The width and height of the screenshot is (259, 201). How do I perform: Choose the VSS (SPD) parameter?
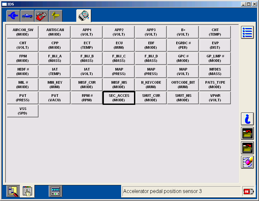click(x=23, y=111)
